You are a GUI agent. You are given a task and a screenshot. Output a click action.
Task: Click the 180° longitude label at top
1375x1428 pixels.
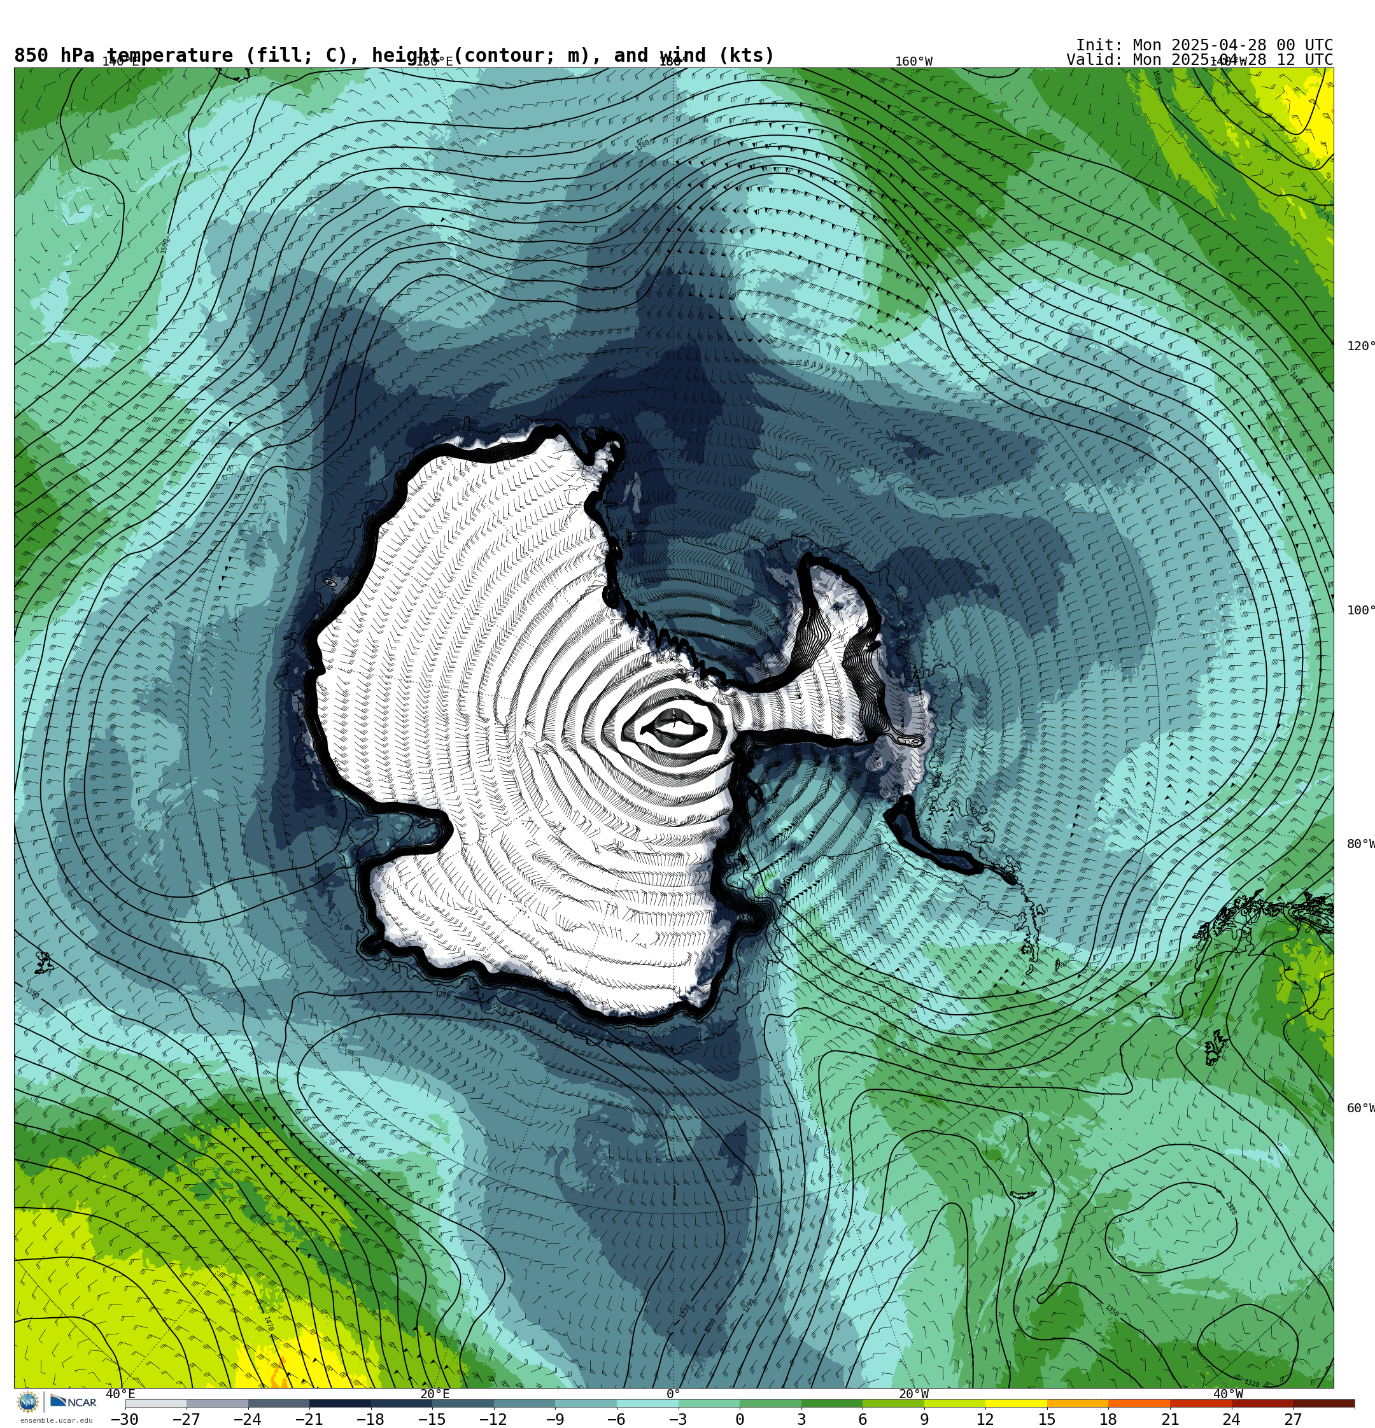pyautogui.click(x=673, y=61)
